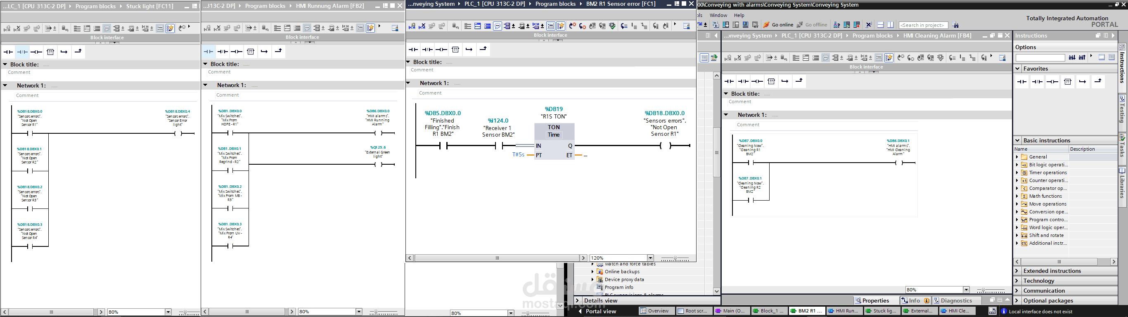The image size is (1128, 317).
Task: Collapse Block title in BM2 R1 Sensor error window
Action: (x=408, y=62)
